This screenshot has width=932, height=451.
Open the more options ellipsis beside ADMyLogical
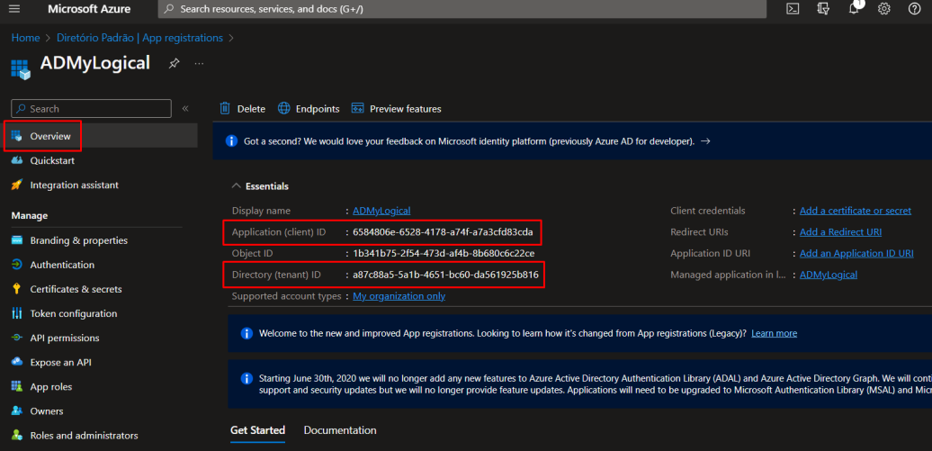click(x=199, y=63)
